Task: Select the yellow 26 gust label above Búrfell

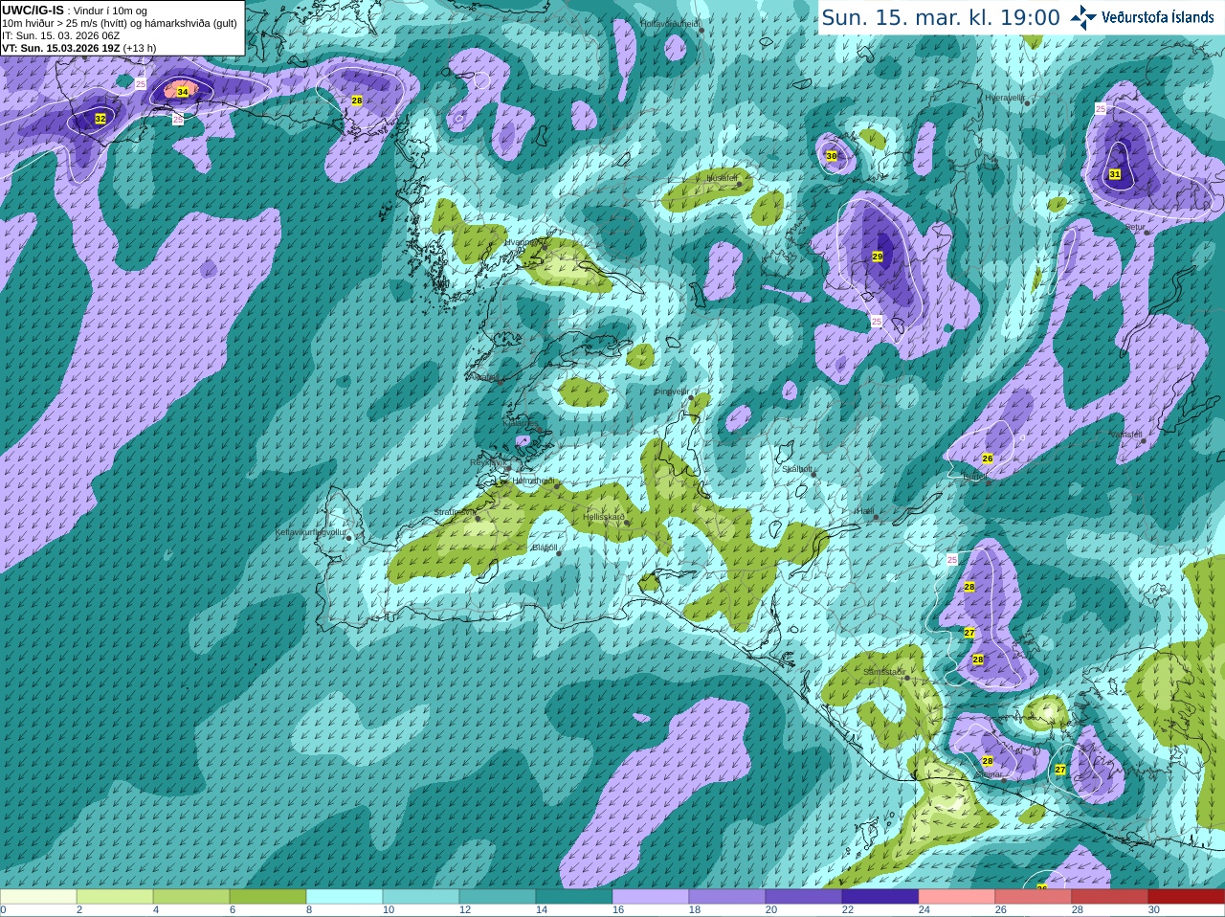Action: point(988,458)
